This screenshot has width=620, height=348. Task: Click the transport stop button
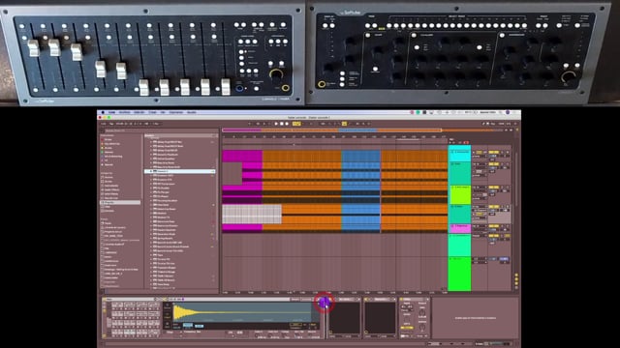pos(282,124)
